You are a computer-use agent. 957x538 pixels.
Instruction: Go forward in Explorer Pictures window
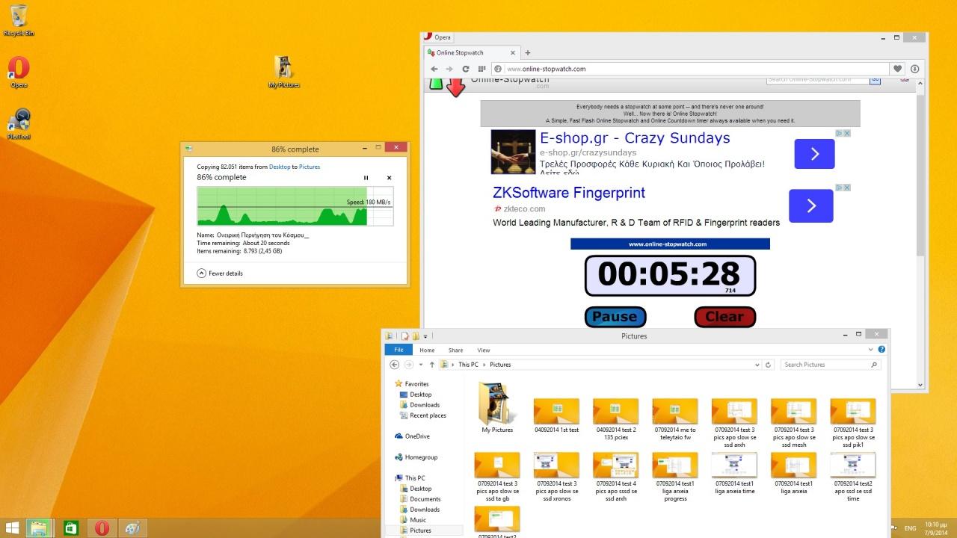click(408, 365)
